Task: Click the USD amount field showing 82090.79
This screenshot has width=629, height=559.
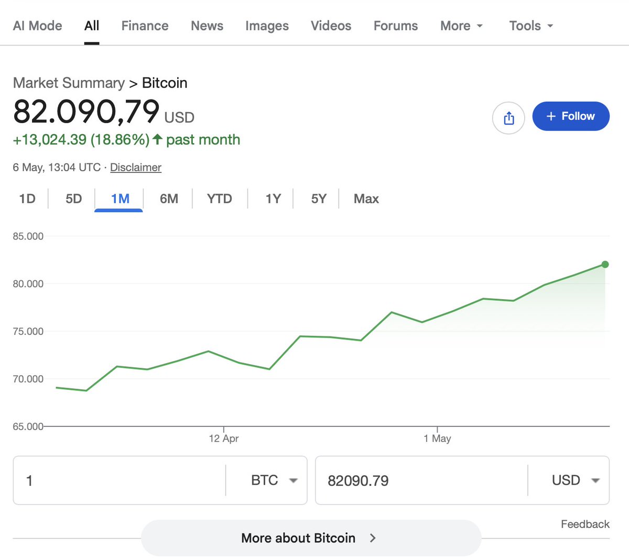Action: click(x=421, y=480)
